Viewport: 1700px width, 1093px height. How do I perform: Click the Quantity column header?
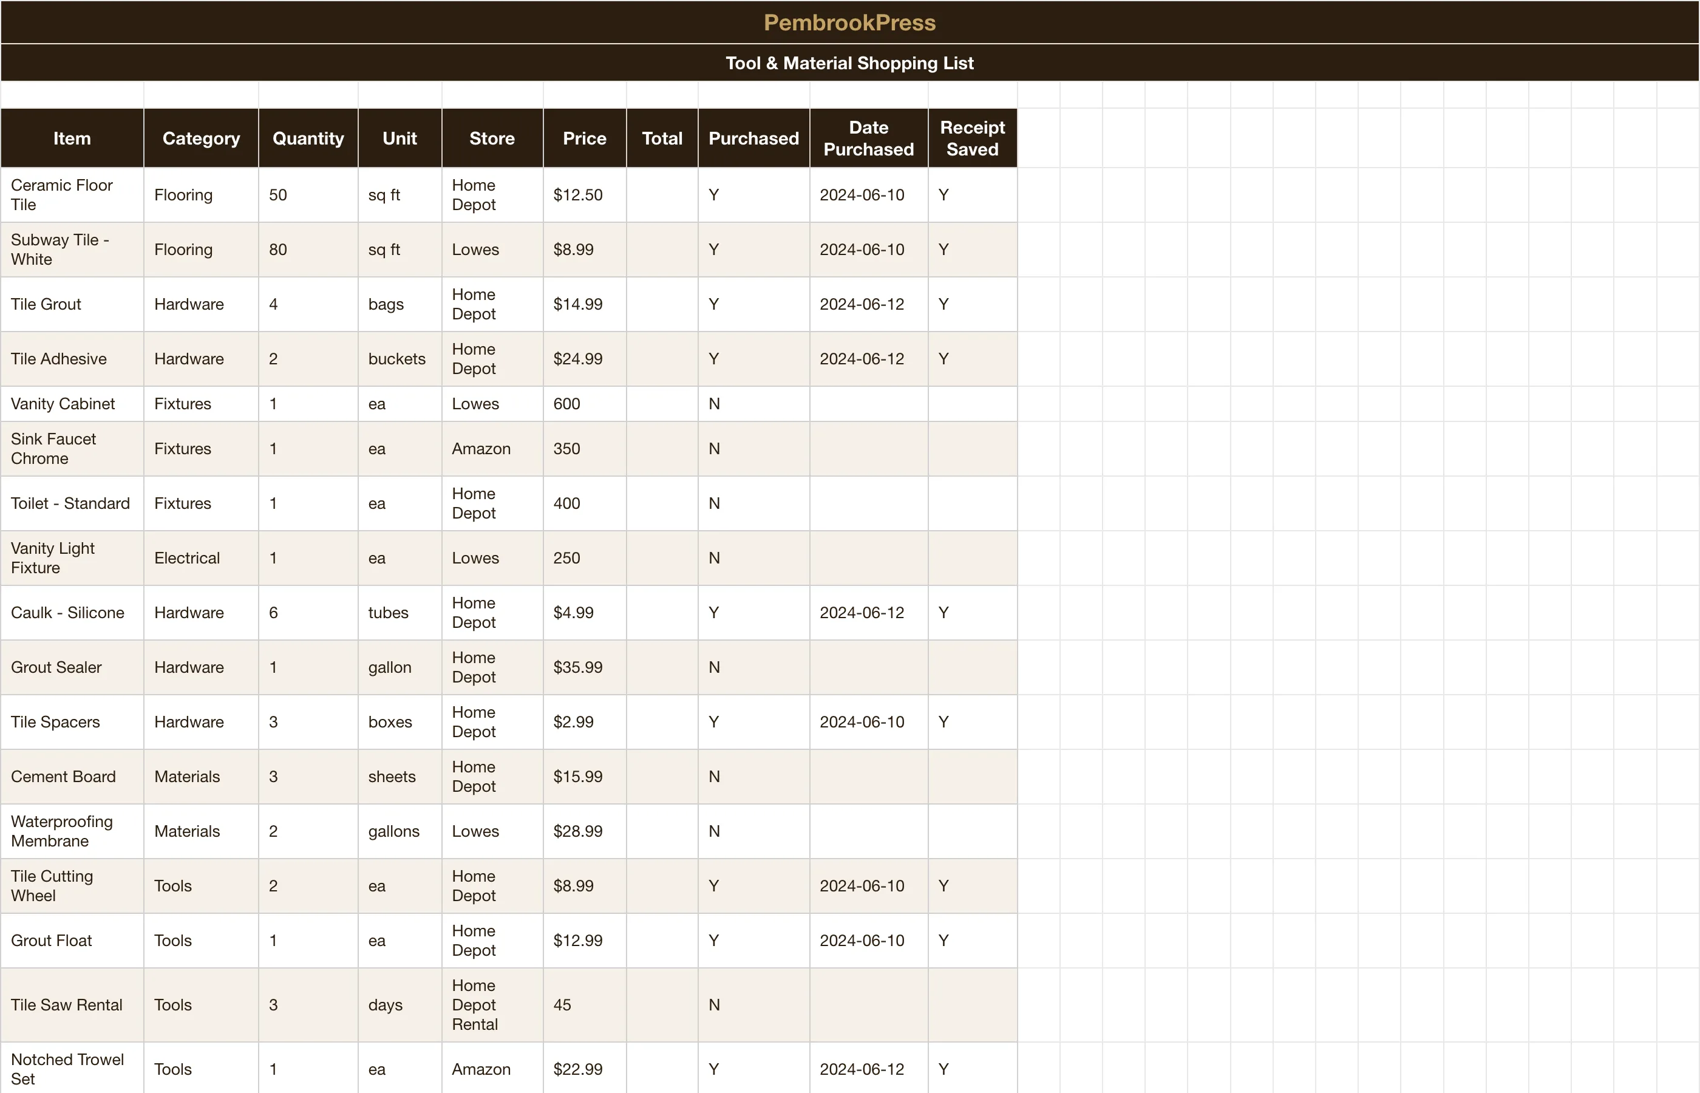[308, 138]
